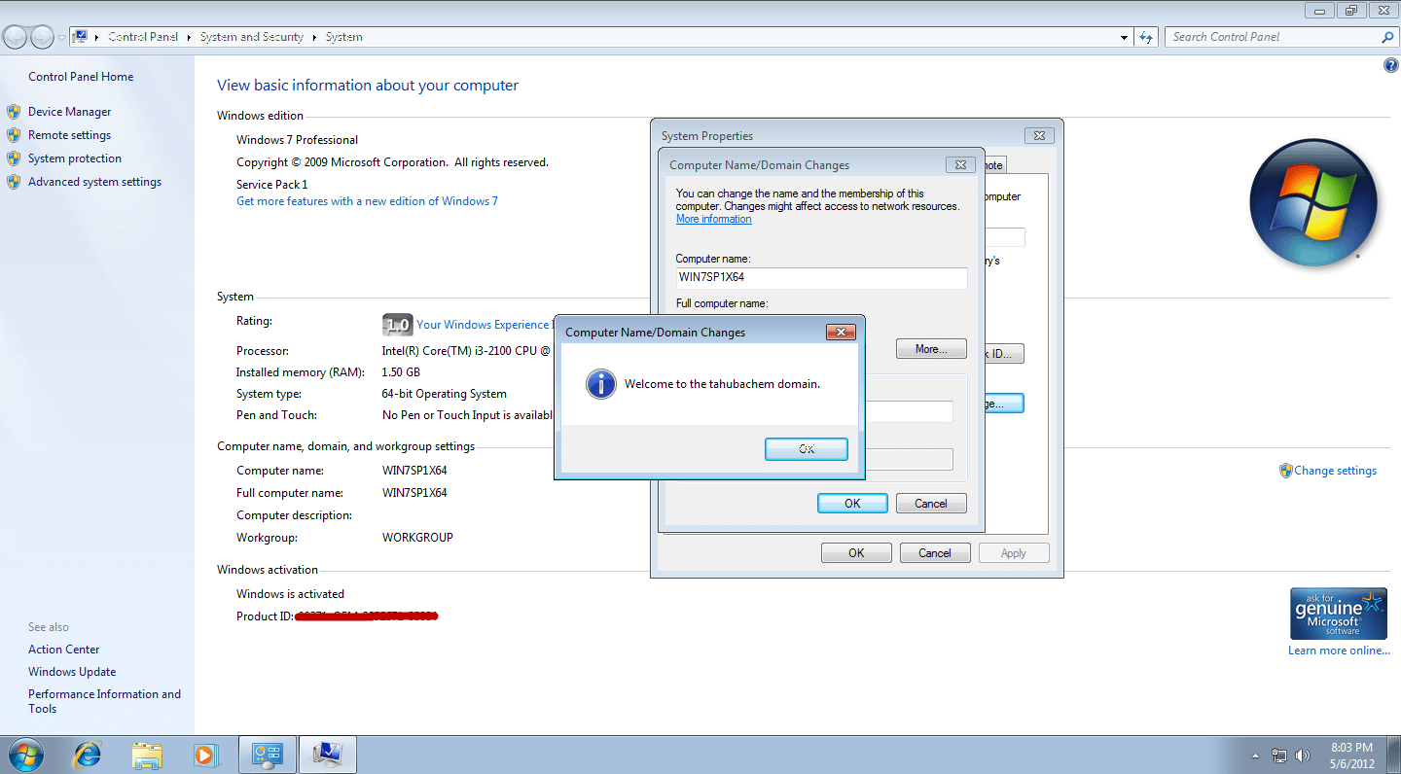Select System in the breadcrumb path
Viewport: 1401px width, 774px height.
pyautogui.click(x=344, y=37)
